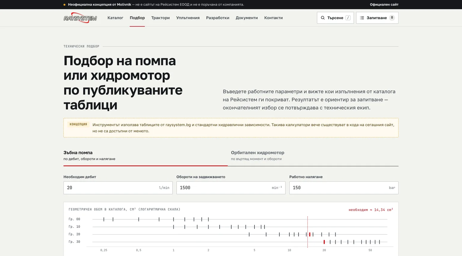Focus the Работно налягане input field
462x256 pixels.
pos(344,188)
